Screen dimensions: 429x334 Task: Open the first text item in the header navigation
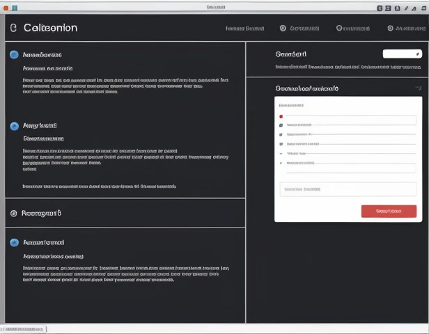[245, 29]
